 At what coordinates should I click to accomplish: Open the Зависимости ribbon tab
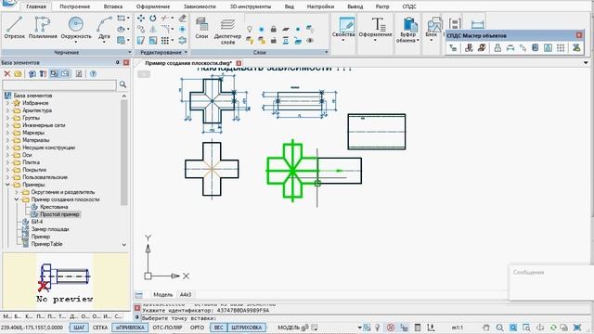point(200,6)
